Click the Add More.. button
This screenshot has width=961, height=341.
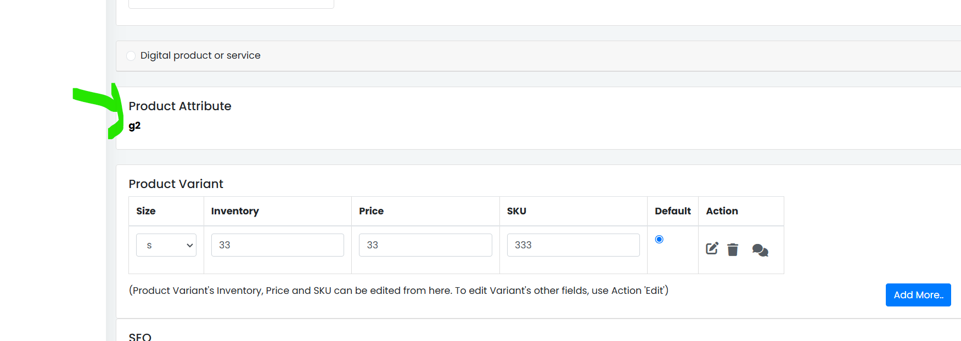(918, 295)
